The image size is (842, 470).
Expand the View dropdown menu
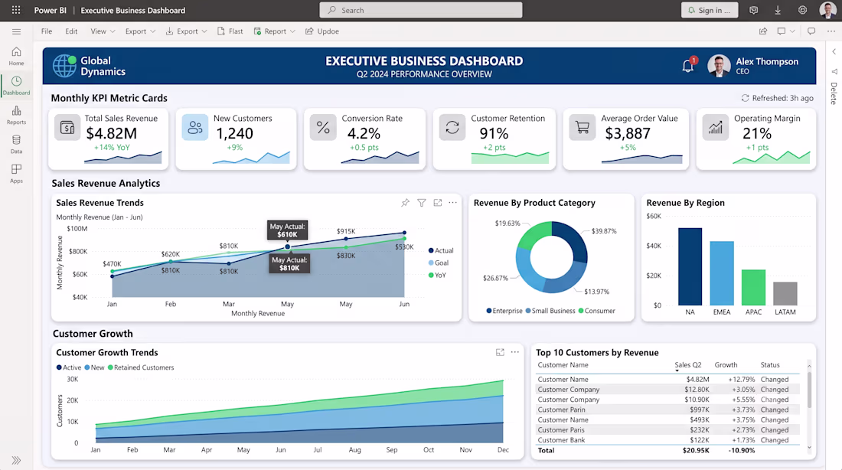pyautogui.click(x=103, y=31)
